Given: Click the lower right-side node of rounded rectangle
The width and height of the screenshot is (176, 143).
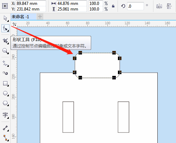Looking at the screenshot, I should click(120, 72).
